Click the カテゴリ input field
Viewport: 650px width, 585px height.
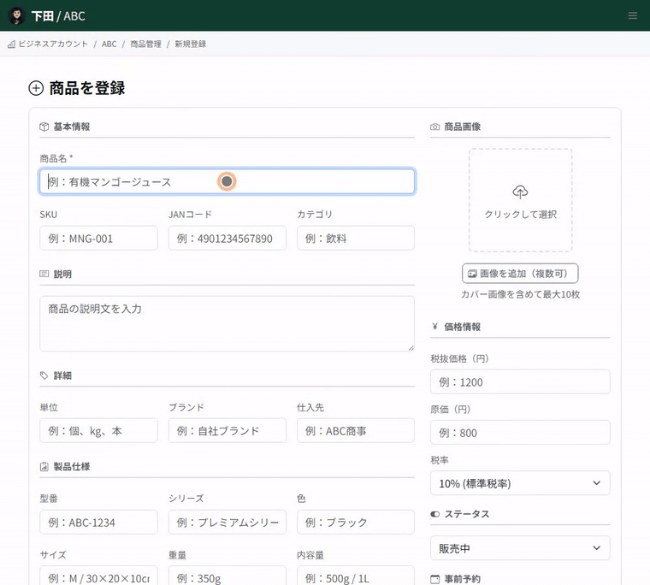(x=356, y=238)
